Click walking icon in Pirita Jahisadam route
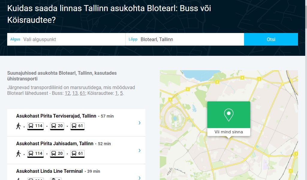Screen dimensions: 307x180 click(x=19, y=154)
